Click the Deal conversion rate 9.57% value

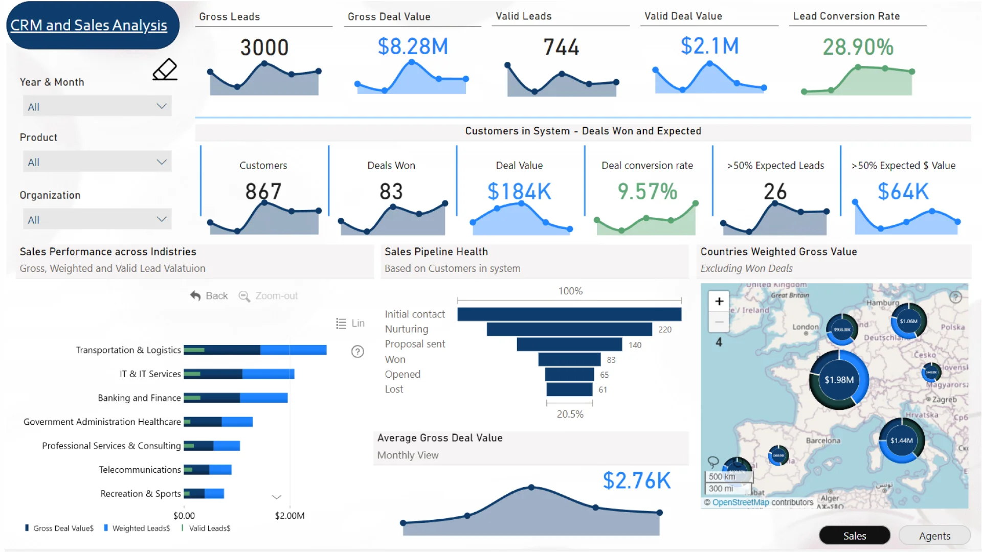[647, 192]
